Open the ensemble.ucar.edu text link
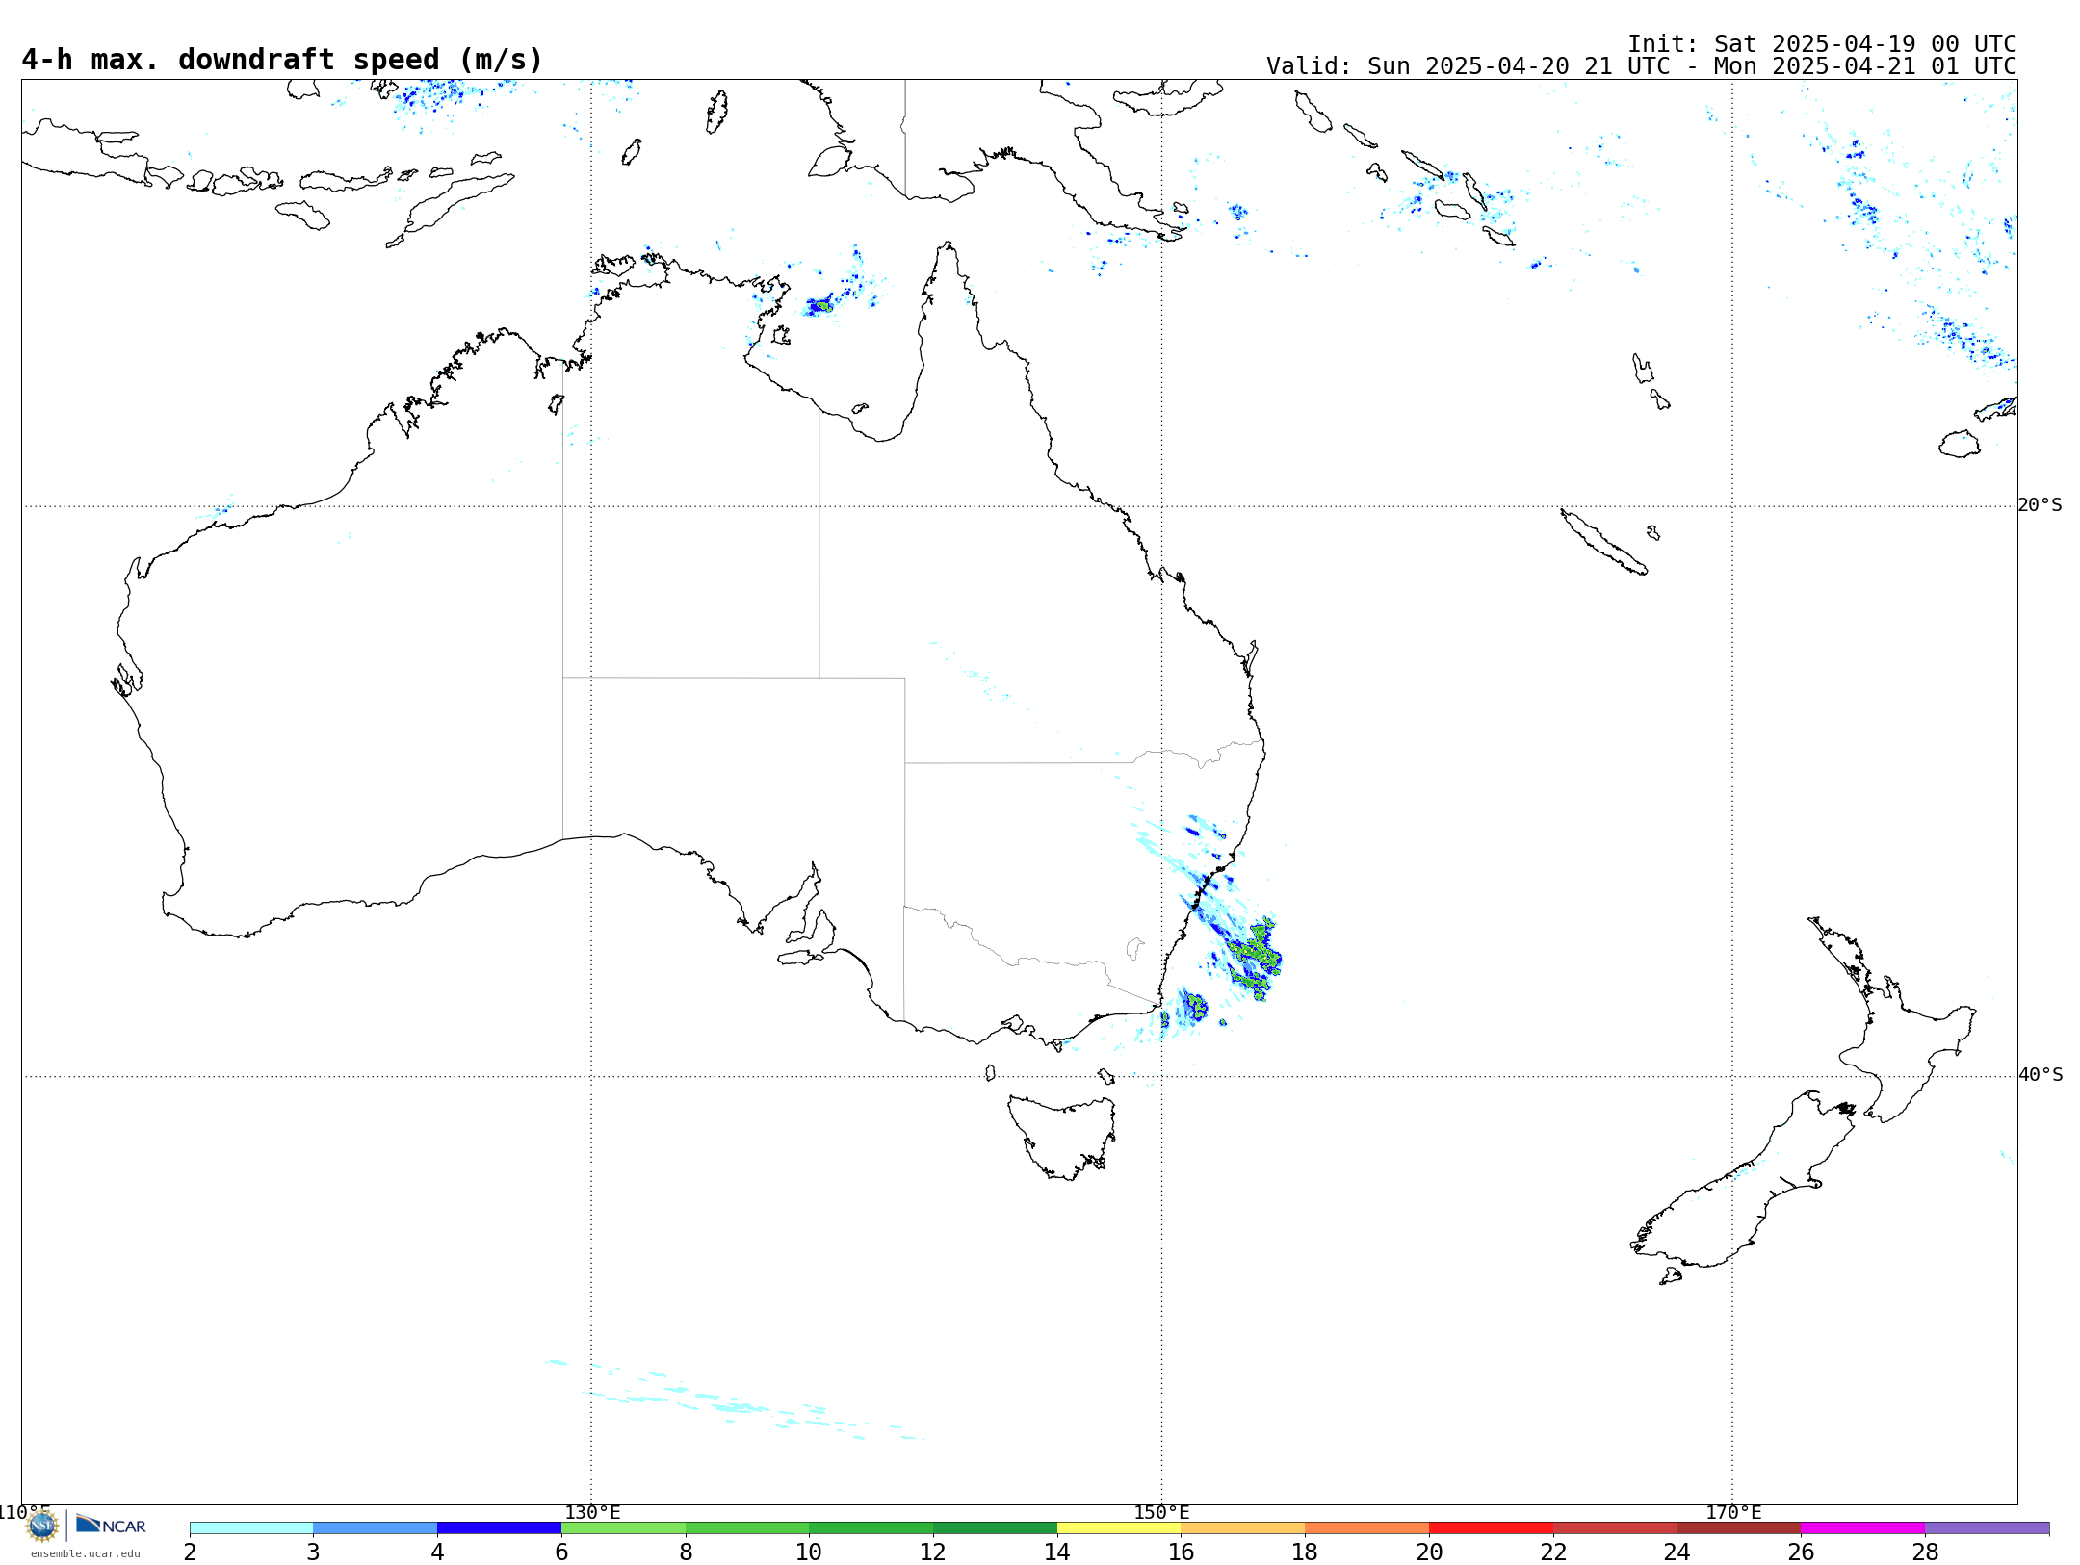 coord(85,1553)
